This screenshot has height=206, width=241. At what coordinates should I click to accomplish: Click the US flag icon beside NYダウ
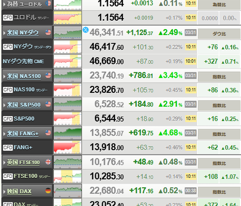pos(48,32)
